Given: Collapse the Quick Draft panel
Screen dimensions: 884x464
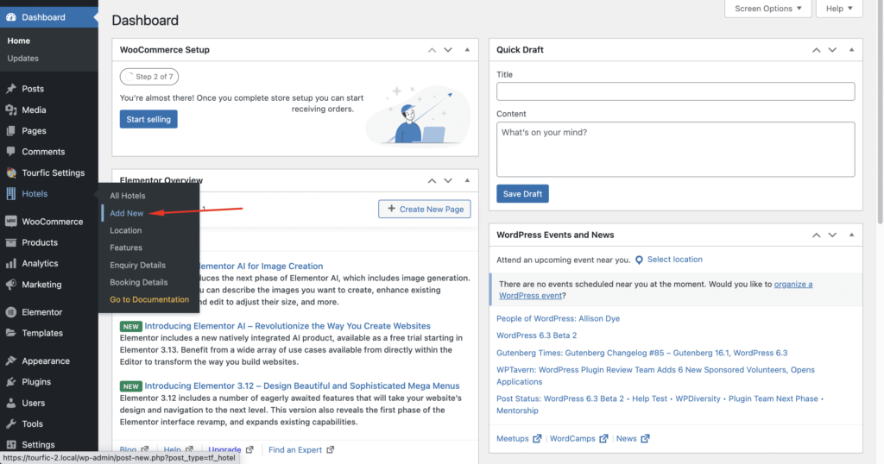Looking at the screenshot, I should pyautogui.click(x=852, y=50).
